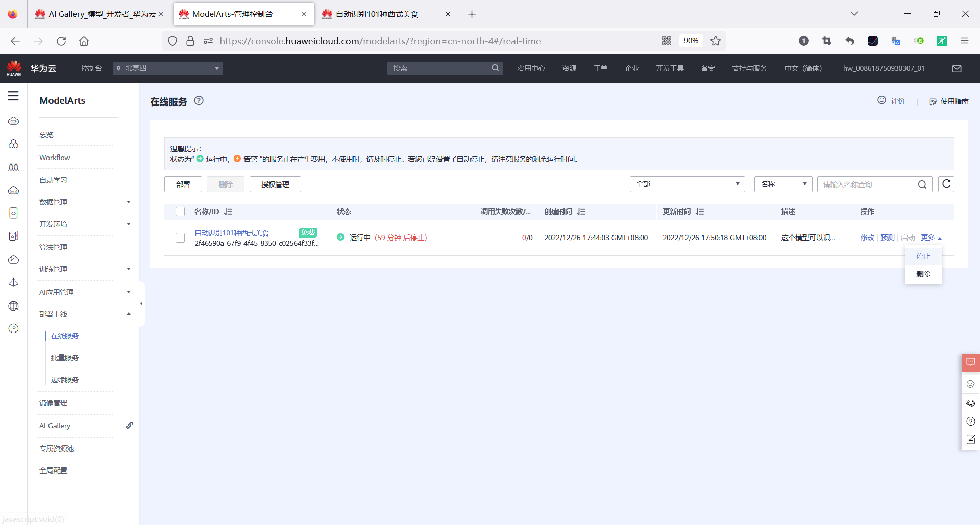This screenshot has height=525, width=980.
Task: Click the Firefox bookmark star icon
Action: click(716, 41)
